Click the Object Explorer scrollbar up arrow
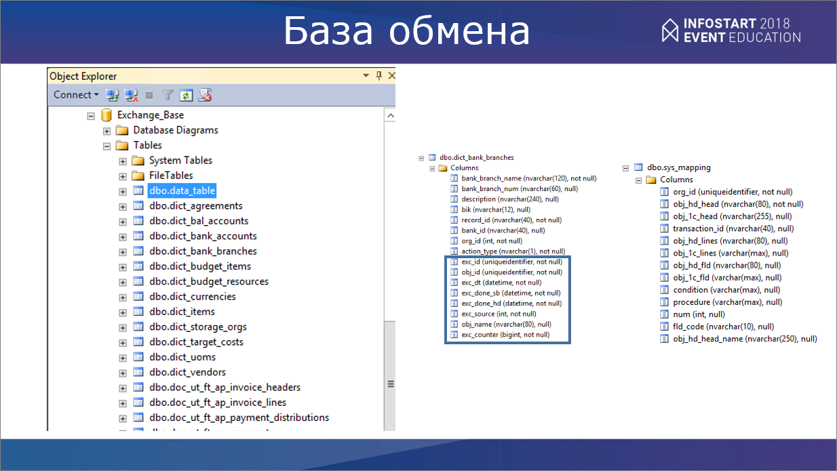Image resolution: width=837 pixels, height=471 pixels. coord(390,116)
